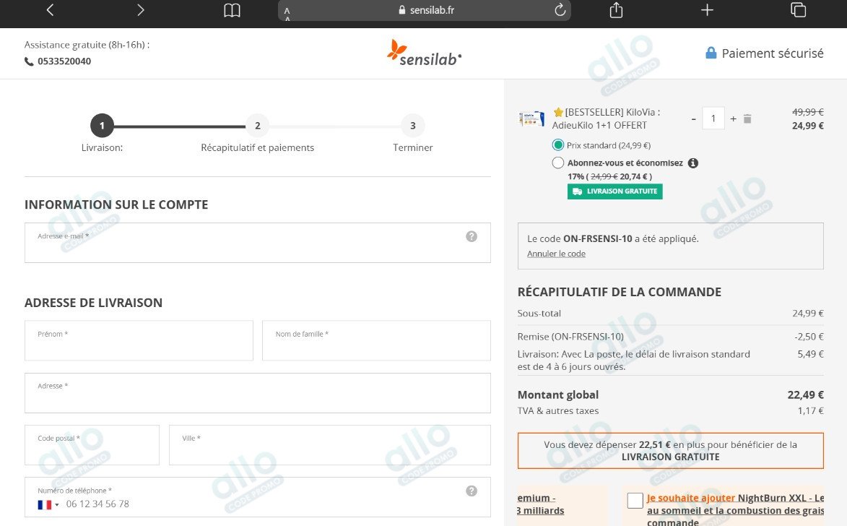Click KiloVia AdieuKilo 1+1 OFFERT title
Image resolution: width=847 pixels, height=526 pixels.
point(606,118)
